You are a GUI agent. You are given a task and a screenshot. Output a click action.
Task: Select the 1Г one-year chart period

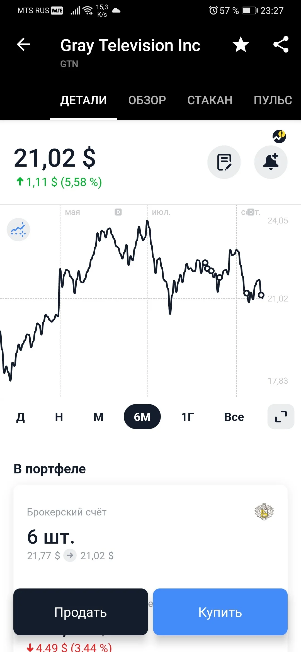coord(188,417)
